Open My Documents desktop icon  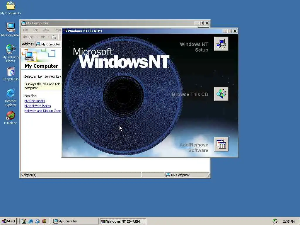pos(11,8)
